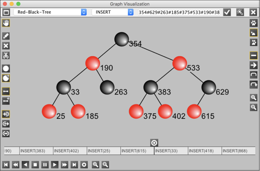Select the bracket-shaped edge style
The width and height of the screenshot is (260, 171).
(254, 75)
